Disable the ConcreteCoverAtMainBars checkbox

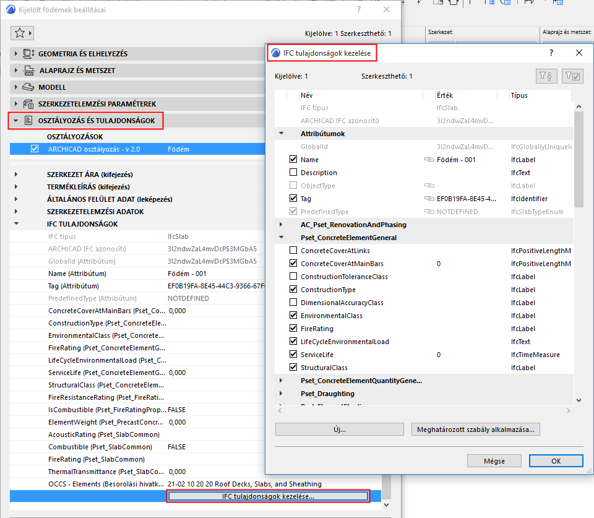coord(293,264)
